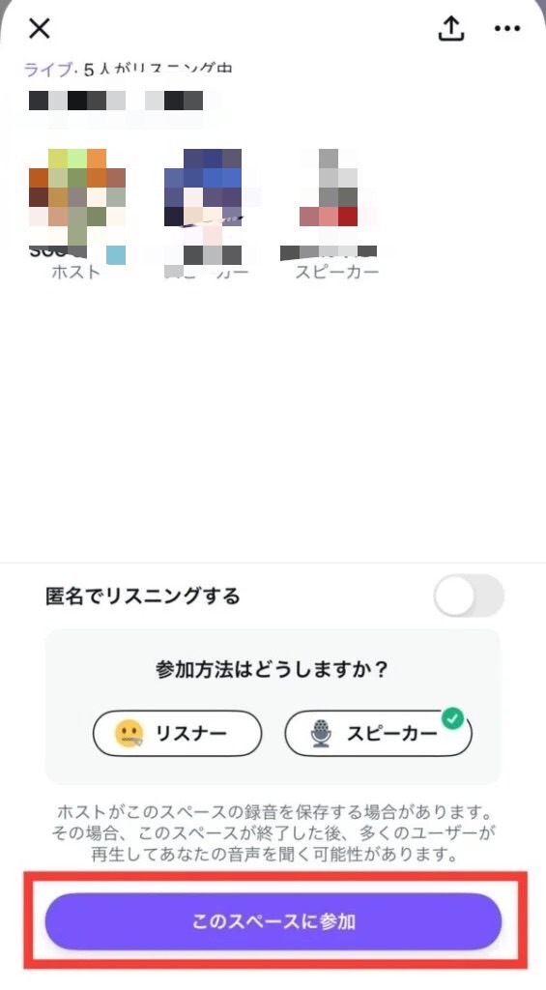
Task: Click the recording notice paragraph text
Action: (273, 832)
